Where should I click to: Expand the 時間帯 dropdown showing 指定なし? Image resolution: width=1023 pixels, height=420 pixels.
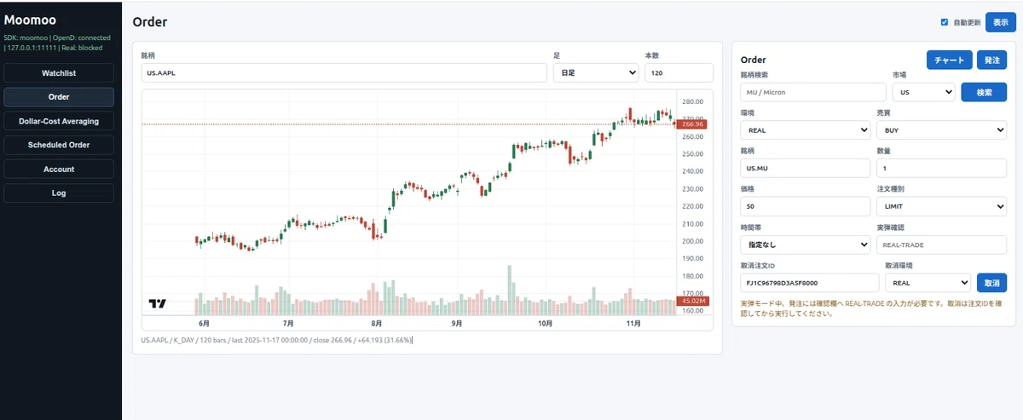[806, 245]
